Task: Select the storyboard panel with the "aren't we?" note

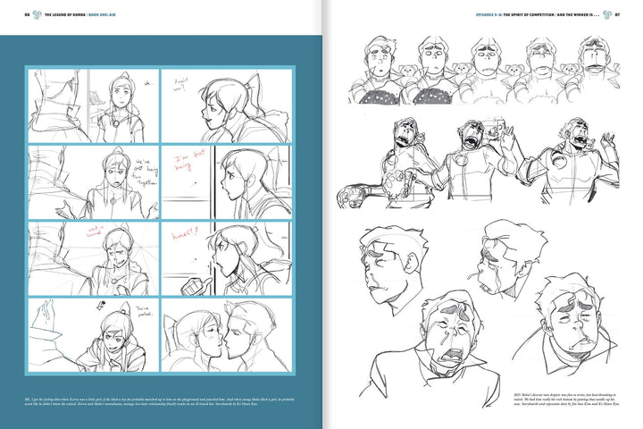Action: [x=226, y=106]
